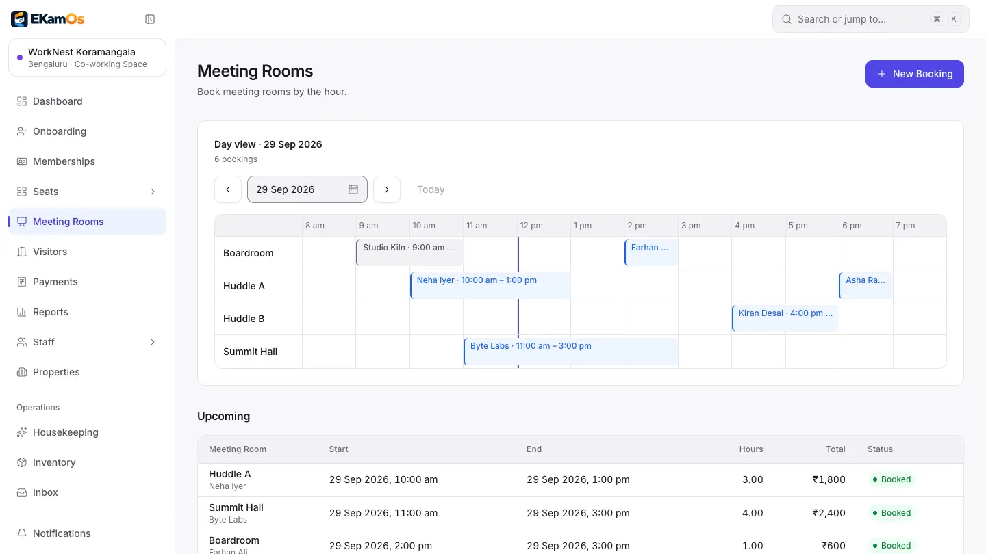Screen dimensions: 986x554
Task: Click the Start column header
Action: [339, 449]
